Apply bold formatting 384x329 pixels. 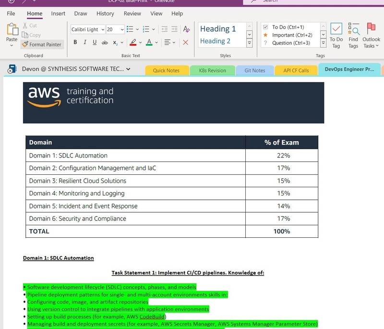pyautogui.click(x=75, y=43)
